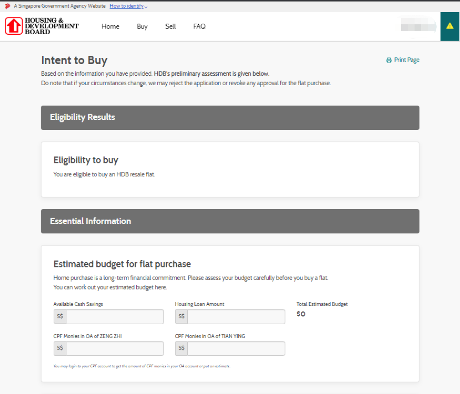This screenshot has width=460, height=394.
Task: Click the CPF Monies TIAN YING field
Action: (x=236, y=348)
